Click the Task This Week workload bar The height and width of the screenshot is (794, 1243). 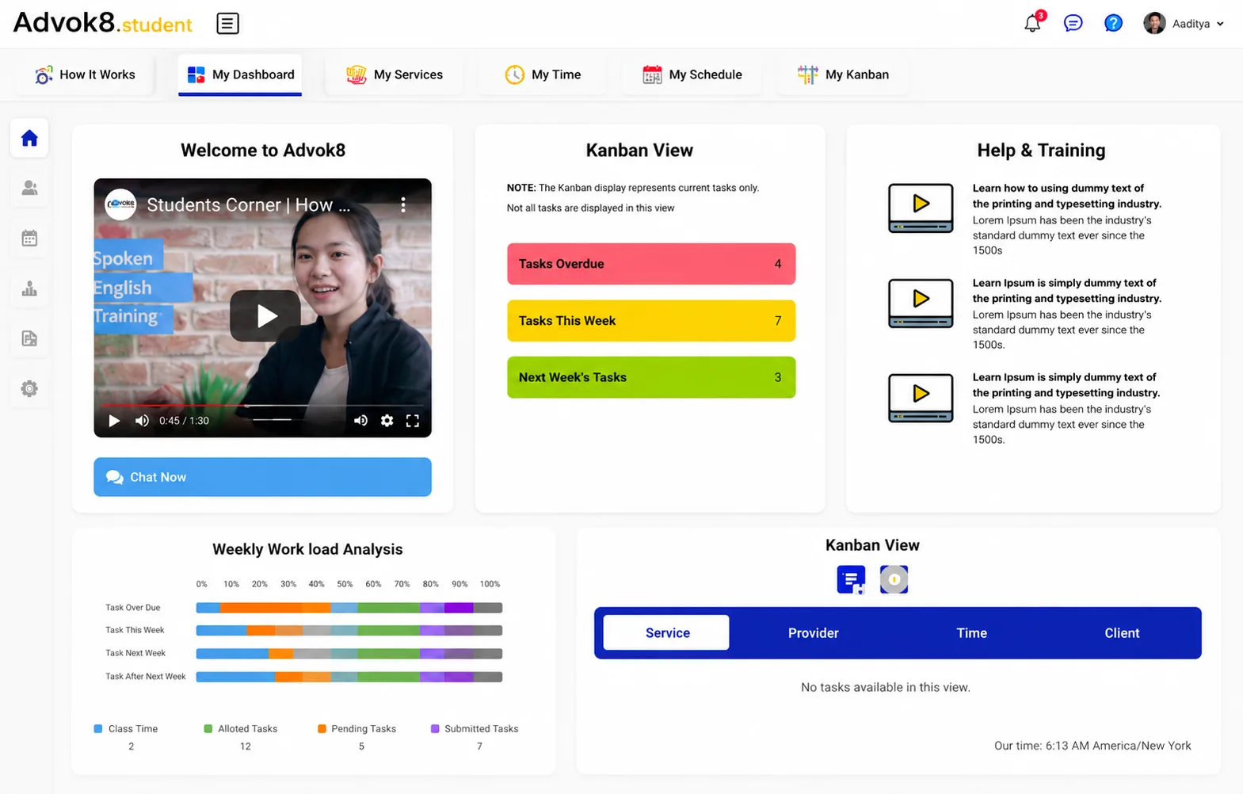(x=349, y=631)
